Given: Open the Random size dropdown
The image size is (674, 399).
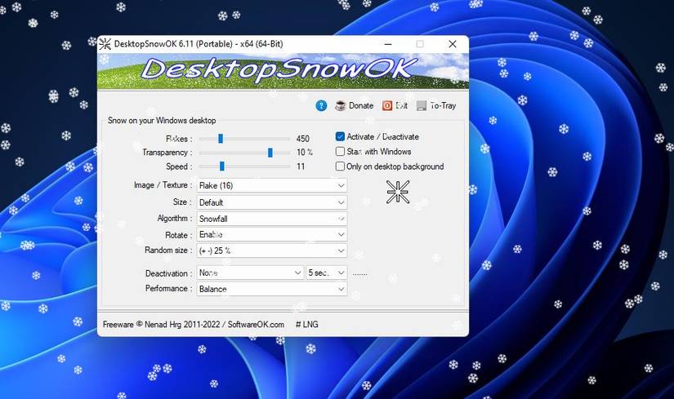Looking at the screenshot, I should 272,250.
